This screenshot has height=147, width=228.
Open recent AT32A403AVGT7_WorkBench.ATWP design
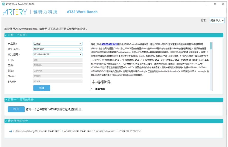(77, 131)
